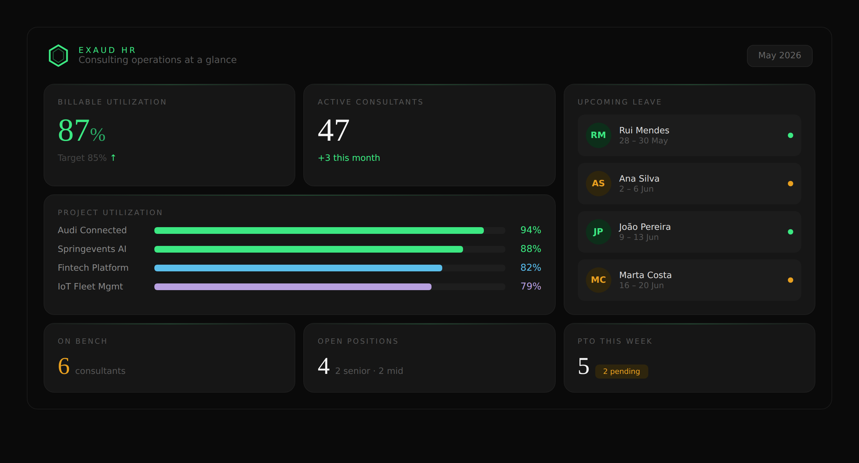Image resolution: width=859 pixels, height=463 pixels.
Task: Click the green status dot beside Rui Mendes
Action: pos(791,135)
